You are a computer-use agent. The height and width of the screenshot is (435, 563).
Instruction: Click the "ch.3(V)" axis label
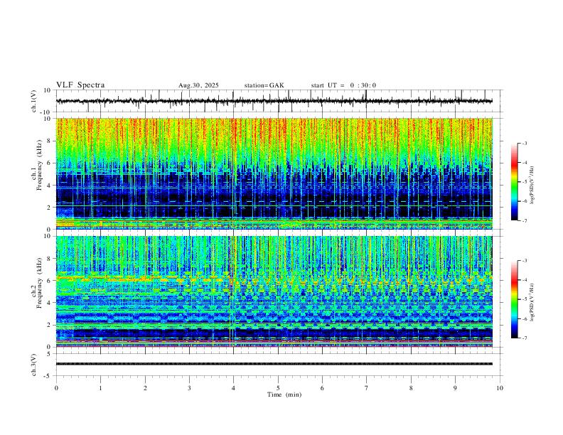point(34,365)
